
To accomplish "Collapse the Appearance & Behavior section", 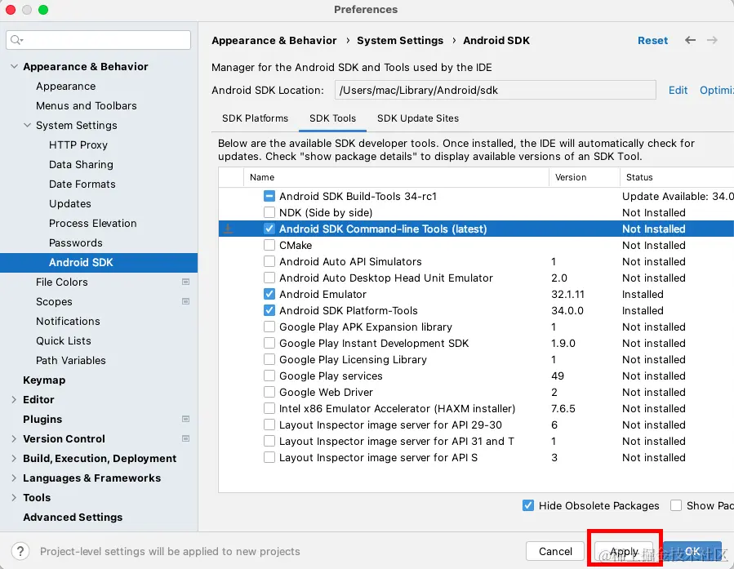I will click(x=14, y=67).
